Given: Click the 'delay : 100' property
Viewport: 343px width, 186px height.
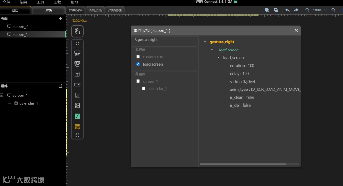Looking at the screenshot, I should 239,73.
